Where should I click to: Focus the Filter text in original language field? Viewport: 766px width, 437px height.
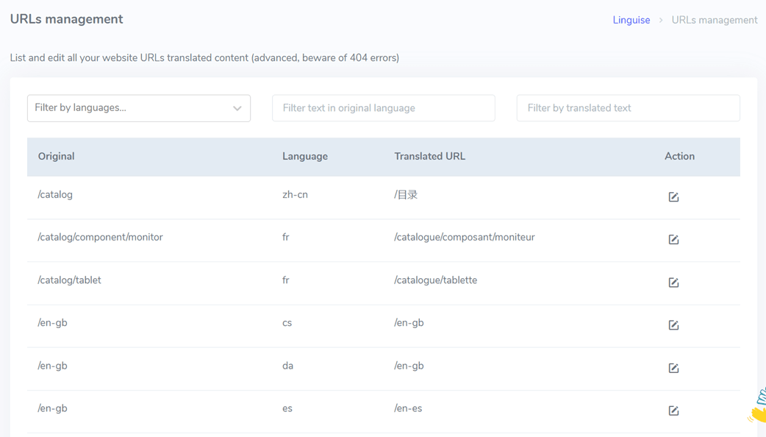pos(384,108)
